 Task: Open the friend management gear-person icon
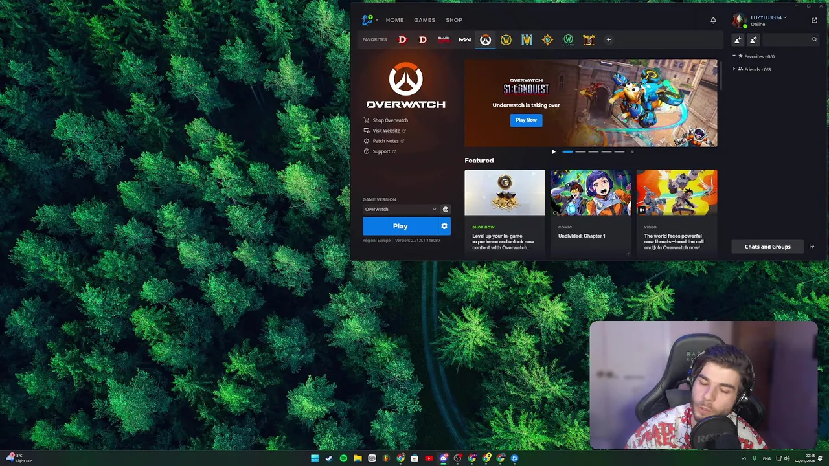(753, 40)
